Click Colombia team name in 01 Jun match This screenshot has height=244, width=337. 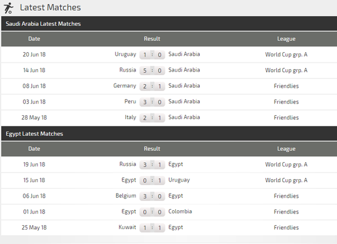tap(180, 212)
